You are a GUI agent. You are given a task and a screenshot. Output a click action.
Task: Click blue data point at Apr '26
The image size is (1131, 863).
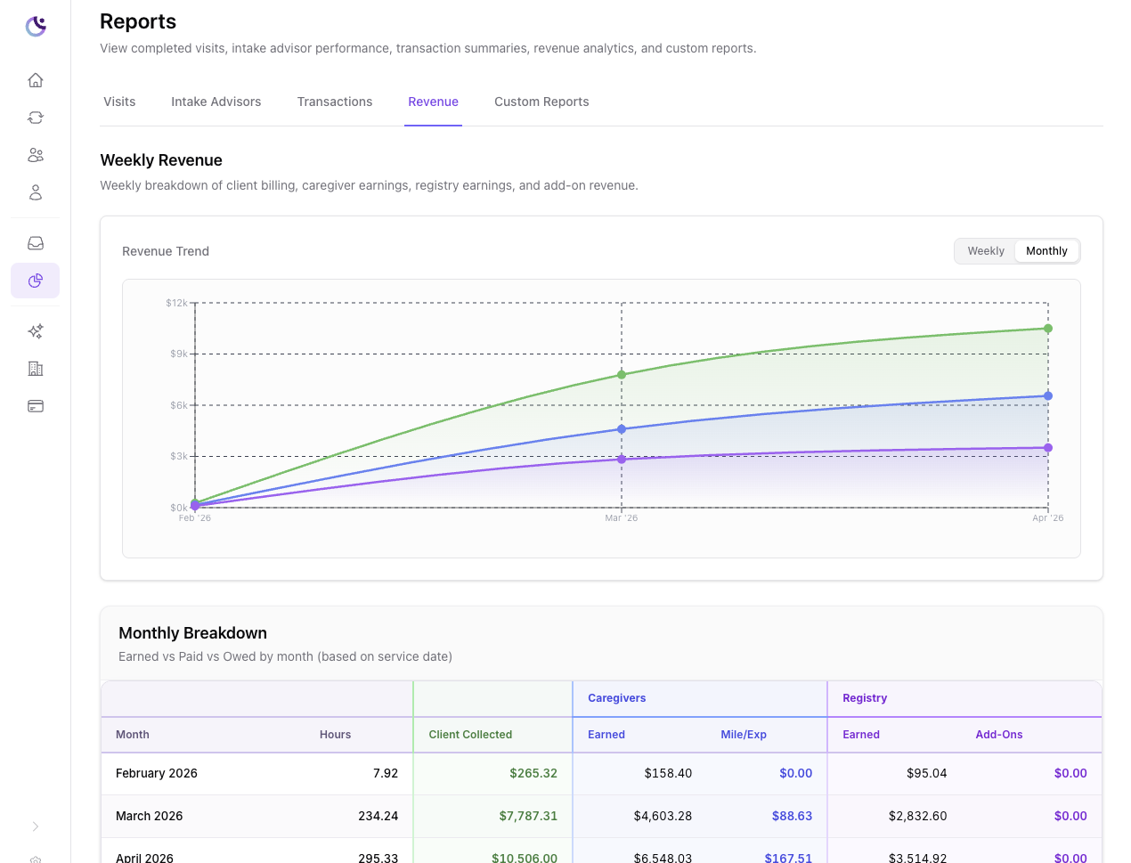pos(1048,395)
